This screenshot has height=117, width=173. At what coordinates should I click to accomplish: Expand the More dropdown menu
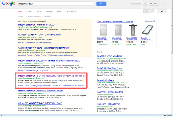click(x=59, y=11)
